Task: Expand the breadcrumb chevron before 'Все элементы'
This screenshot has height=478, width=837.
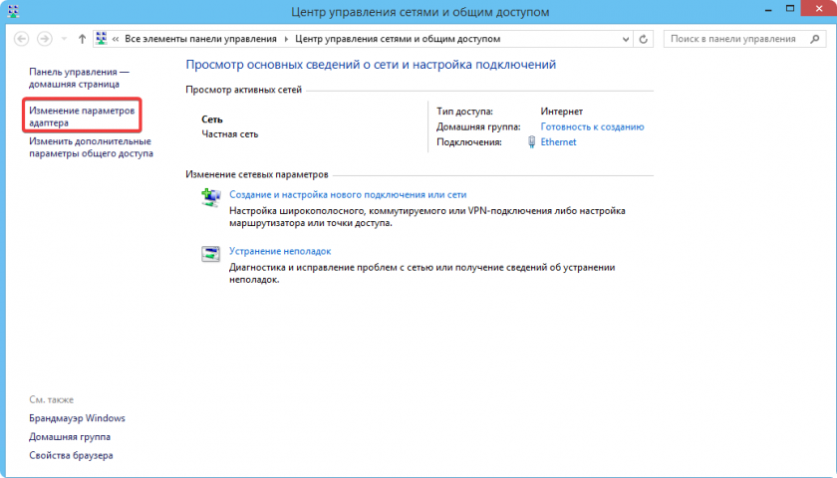Action: tap(117, 39)
